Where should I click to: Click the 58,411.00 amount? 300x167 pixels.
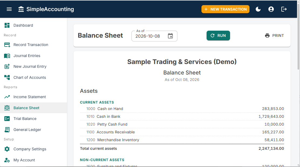click(274, 140)
